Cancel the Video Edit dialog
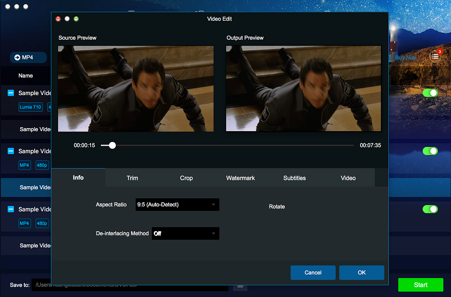Viewport: 451px width, 297px height. tap(313, 273)
